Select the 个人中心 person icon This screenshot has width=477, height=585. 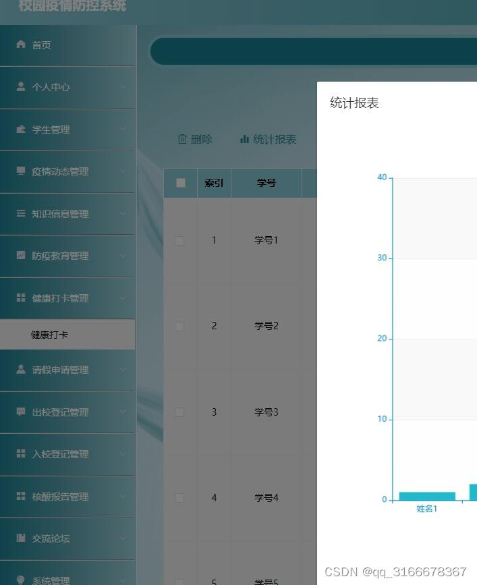[21, 87]
